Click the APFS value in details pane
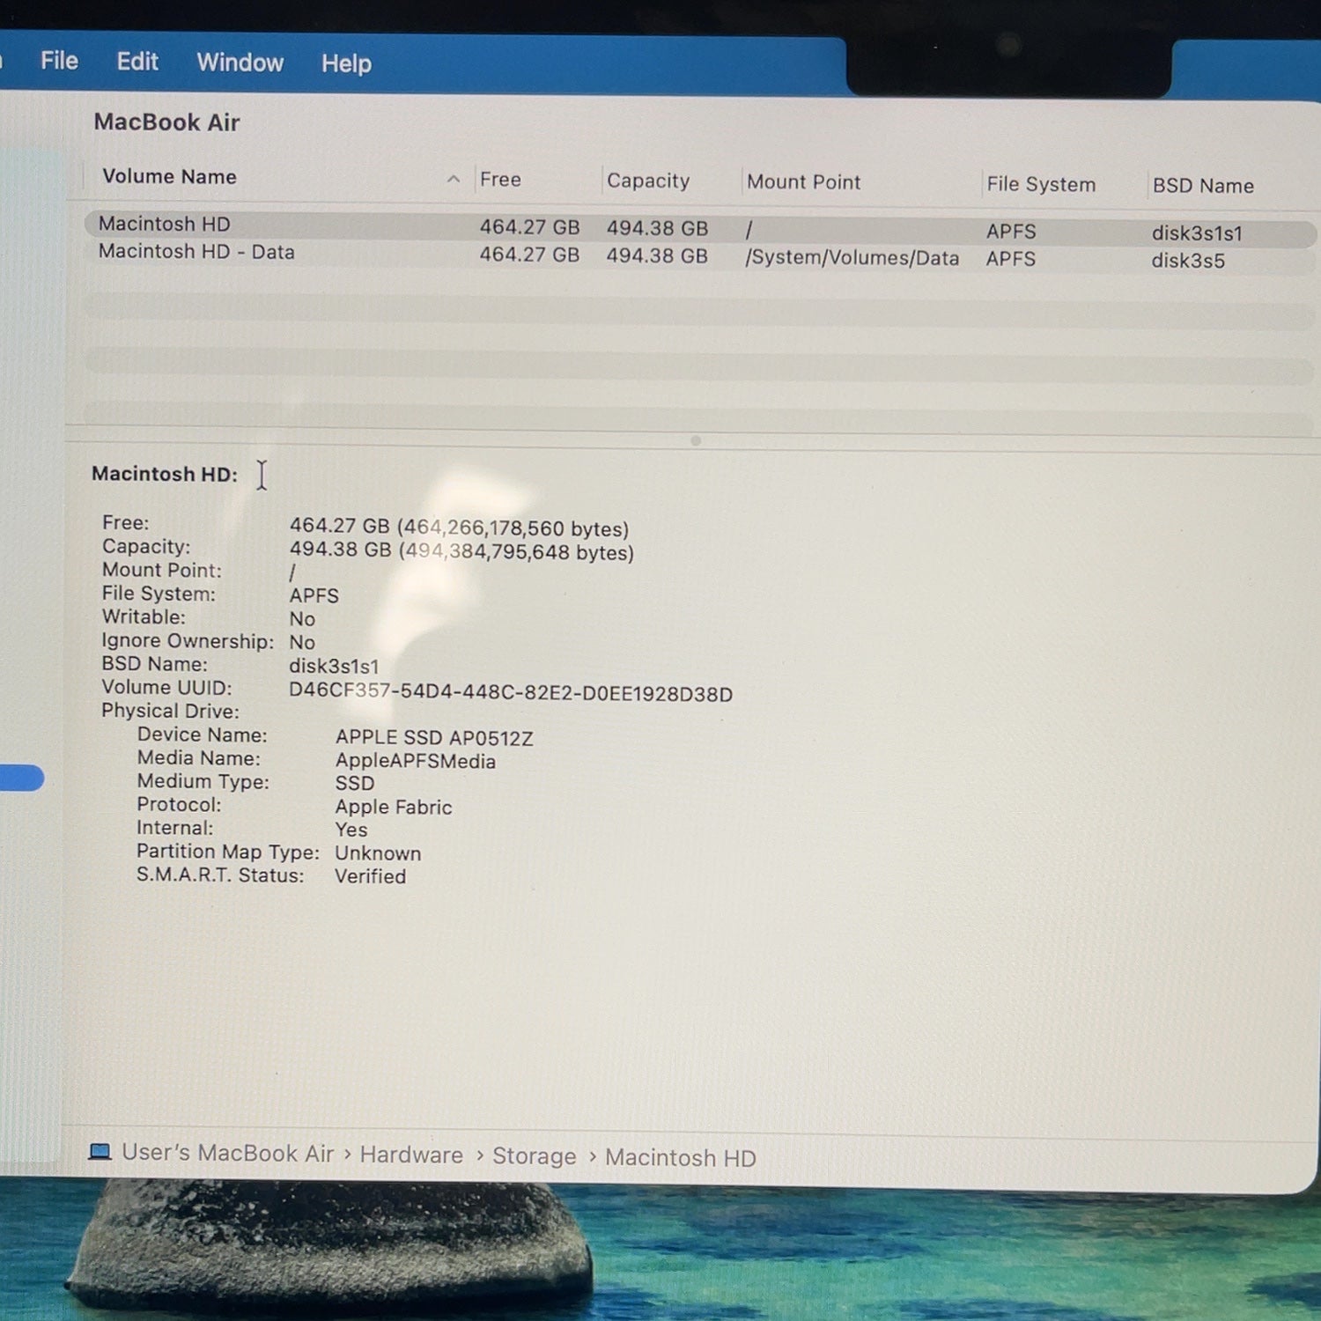The width and height of the screenshot is (1321, 1321). [314, 595]
